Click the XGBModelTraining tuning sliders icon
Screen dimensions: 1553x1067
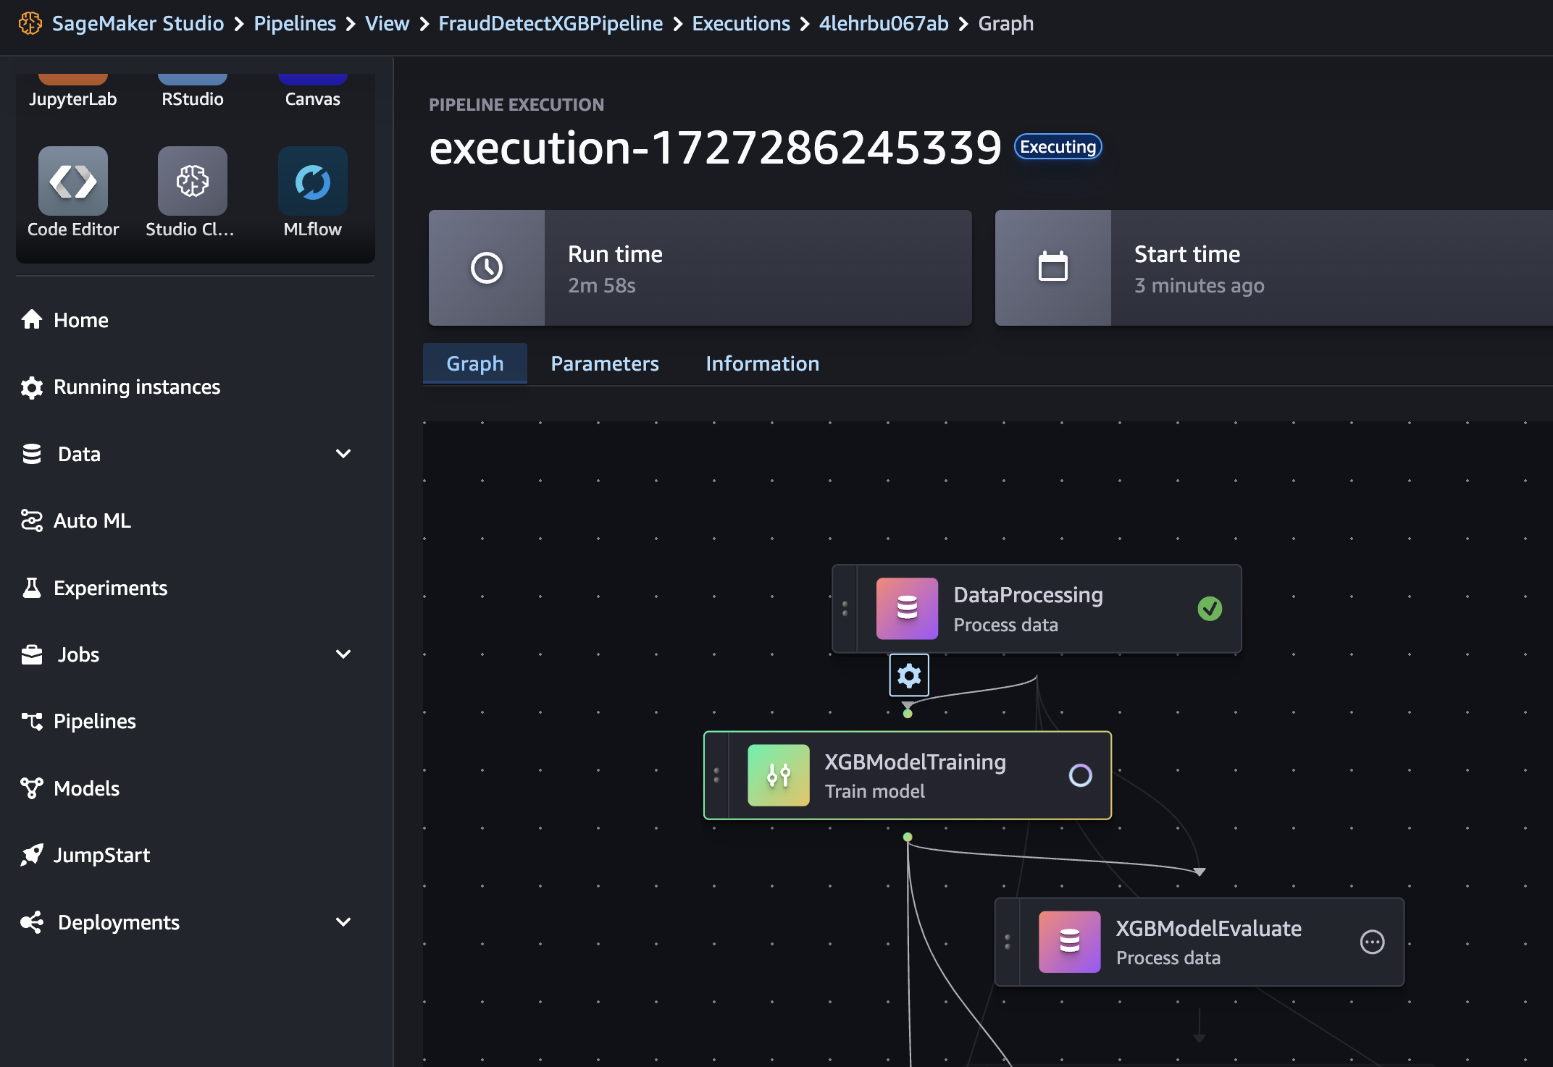778,775
